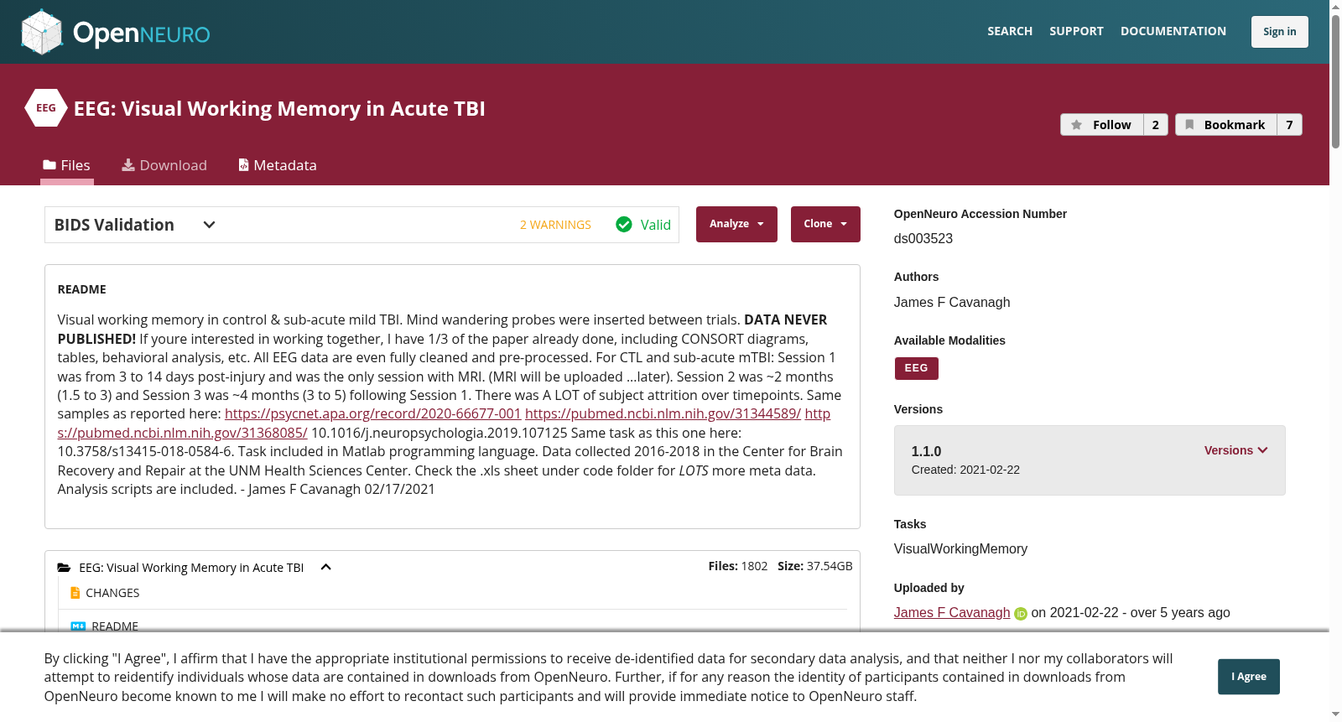Open the Analyze dropdown

[736, 225]
